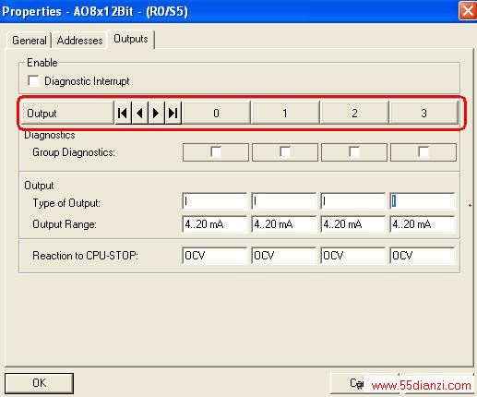Open Output Range 4..20 mA for channel 1
This screenshot has height=397, width=477.
coord(283,224)
